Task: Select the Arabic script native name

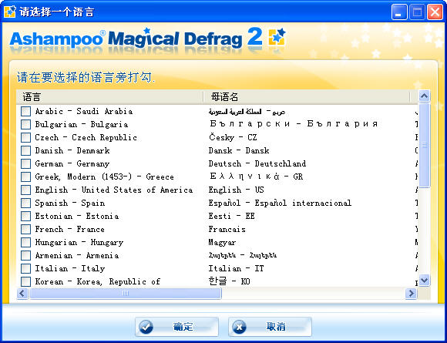Action: [x=247, y=112]
